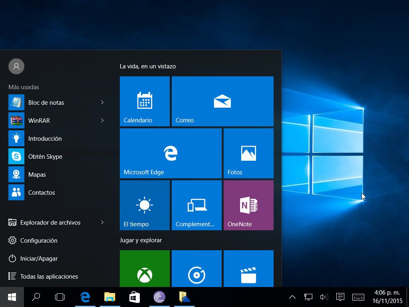Viewport: 409px width, 307px height.
Task: Open the Action Center notifications icon
Action: (340, 297)
